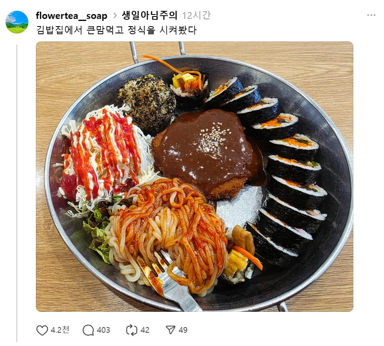Viewport: 384px width, 346px height.
Task: View the 42 reposts count
Action: click(x=145, y=330)
